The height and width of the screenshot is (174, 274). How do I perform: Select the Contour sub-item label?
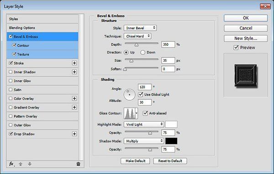(23, 45)
